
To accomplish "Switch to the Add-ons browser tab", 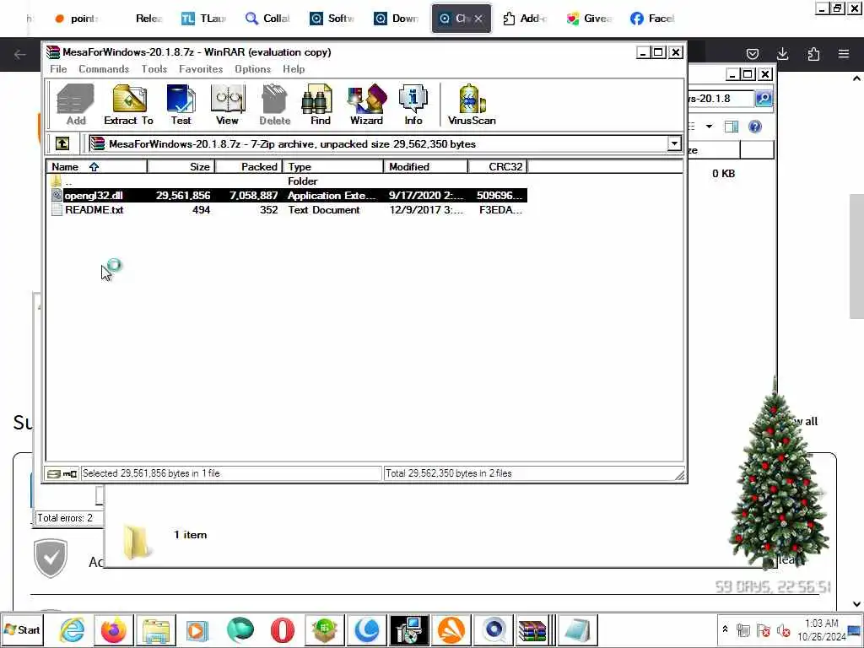I will point(525,19).
